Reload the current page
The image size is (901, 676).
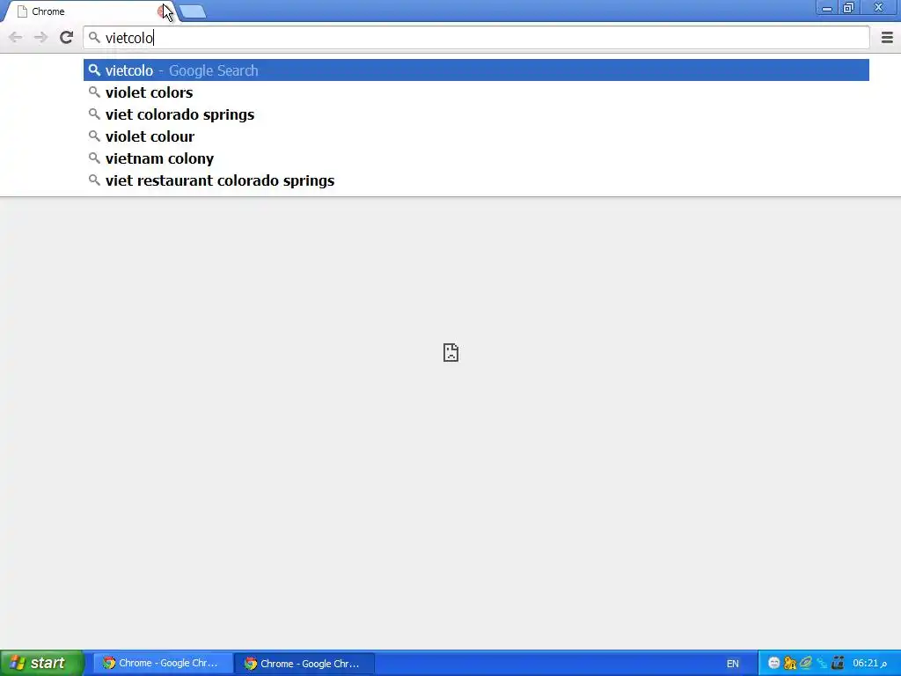[x=67, y=37]
